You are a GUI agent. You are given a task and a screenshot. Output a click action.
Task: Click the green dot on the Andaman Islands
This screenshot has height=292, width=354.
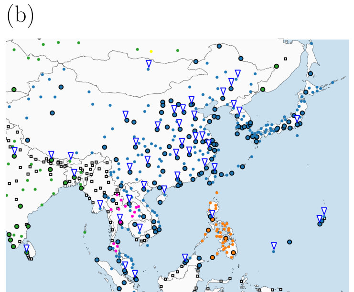point(85,232)
